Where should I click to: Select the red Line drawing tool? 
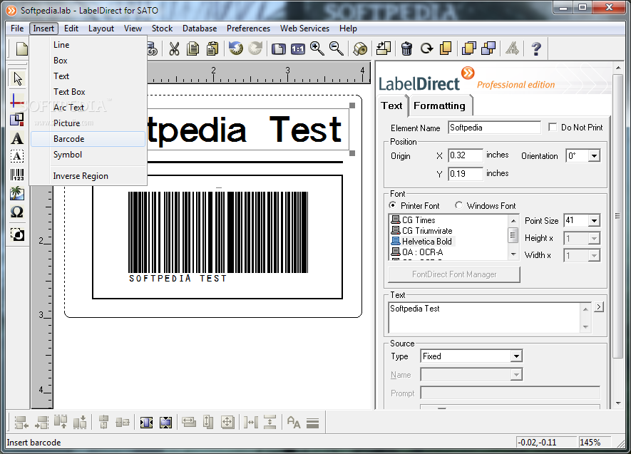17,100
